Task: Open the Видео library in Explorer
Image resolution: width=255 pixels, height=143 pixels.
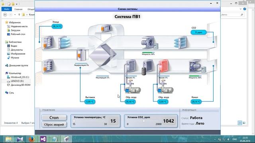Action: point(14,46)
